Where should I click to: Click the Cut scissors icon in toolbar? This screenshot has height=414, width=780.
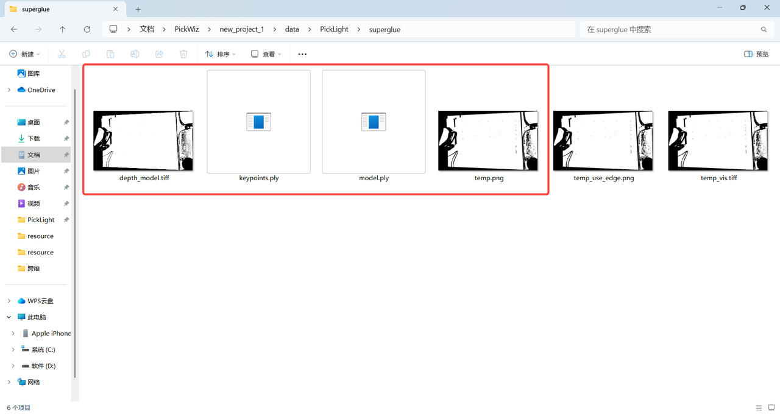[x=62, y=54]
